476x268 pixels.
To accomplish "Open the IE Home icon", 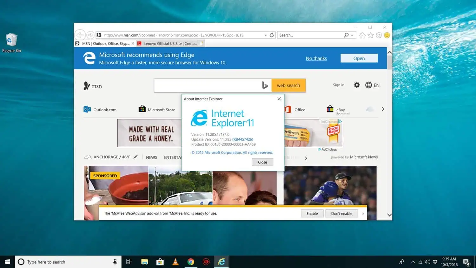I will [x=362, y=35].
